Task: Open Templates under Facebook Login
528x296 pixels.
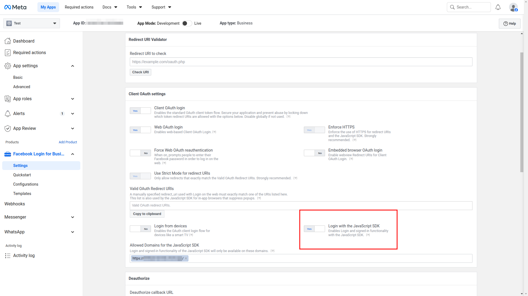Action: point(22,194)
